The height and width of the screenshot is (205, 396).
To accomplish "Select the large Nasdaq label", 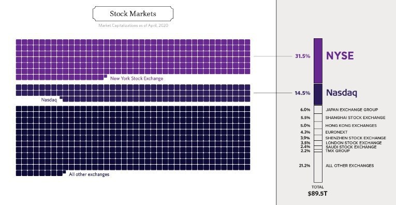I will point(342,93).
